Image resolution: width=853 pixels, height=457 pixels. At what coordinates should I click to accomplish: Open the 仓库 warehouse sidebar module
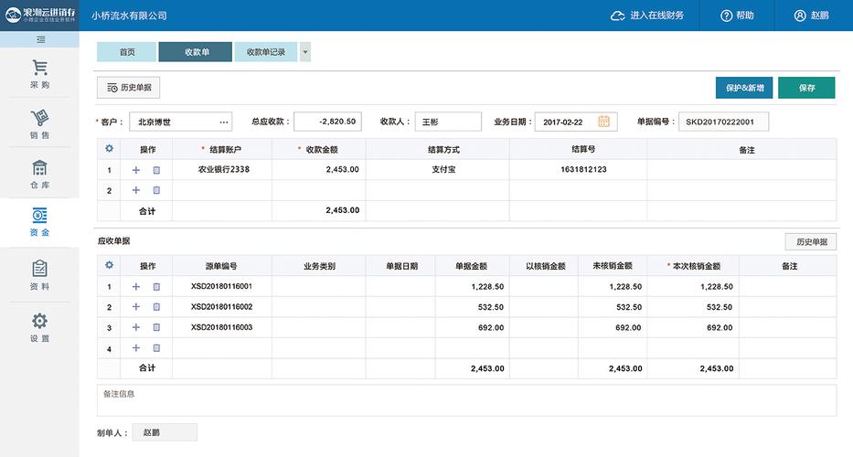[x=39, y=174]
